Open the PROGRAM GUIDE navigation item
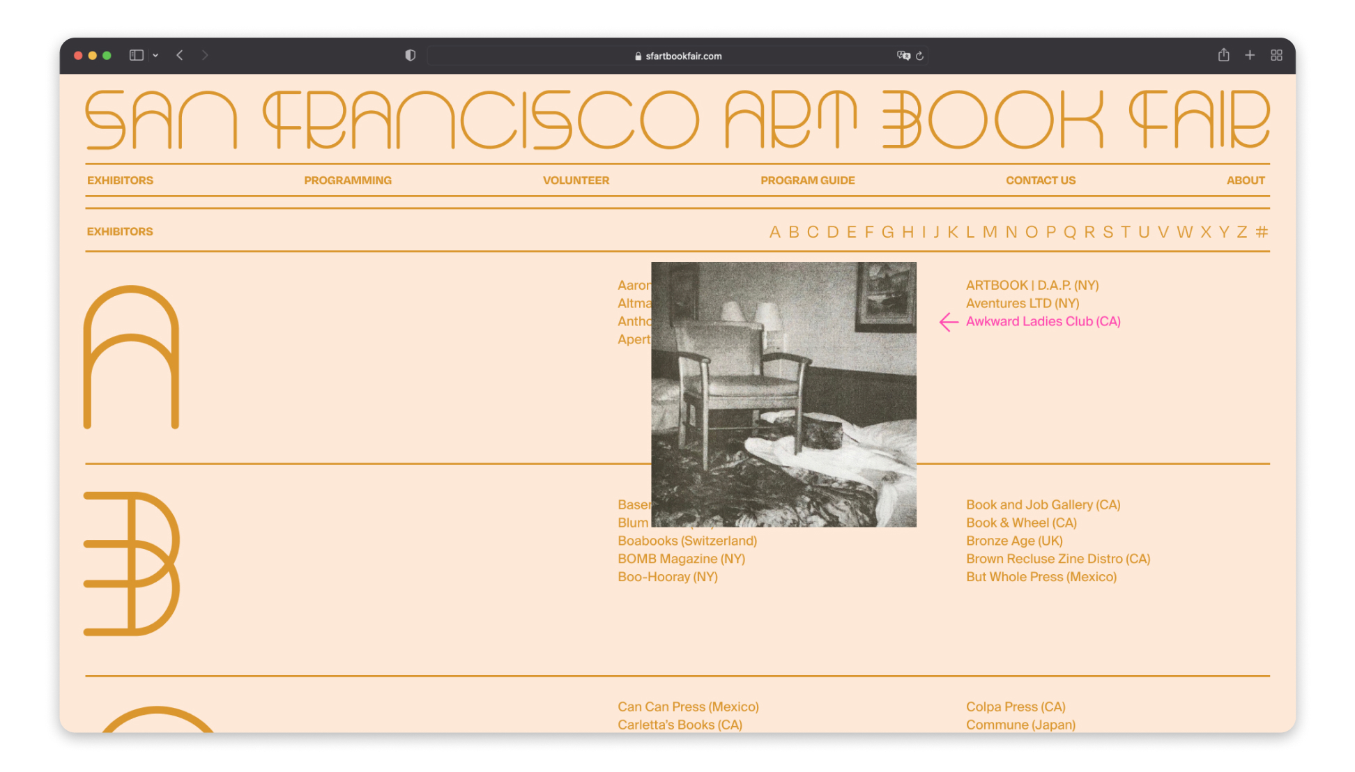Viewport: 1355px width, 772px height. [807, 180]
